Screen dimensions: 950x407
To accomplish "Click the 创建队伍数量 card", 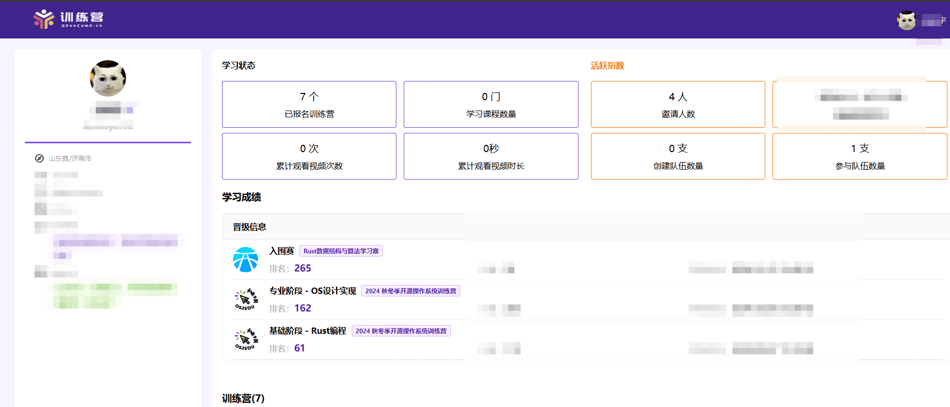I will (678, 156).
